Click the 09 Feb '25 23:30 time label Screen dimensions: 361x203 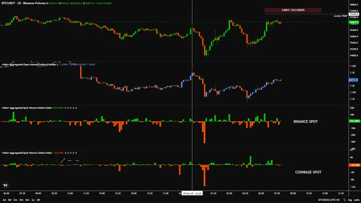pyautogui.click(x=192, y=193)
